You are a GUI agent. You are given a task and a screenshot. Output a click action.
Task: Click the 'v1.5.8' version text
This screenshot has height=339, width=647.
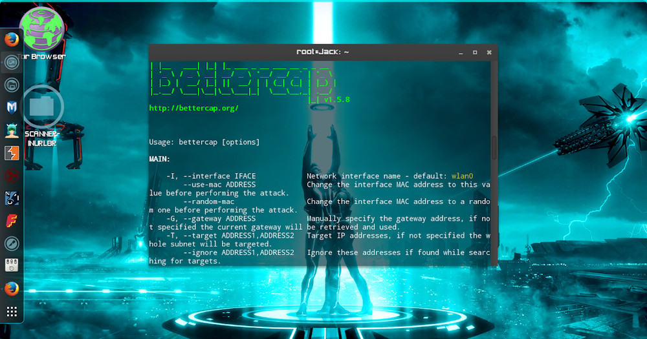pos(336,99)
